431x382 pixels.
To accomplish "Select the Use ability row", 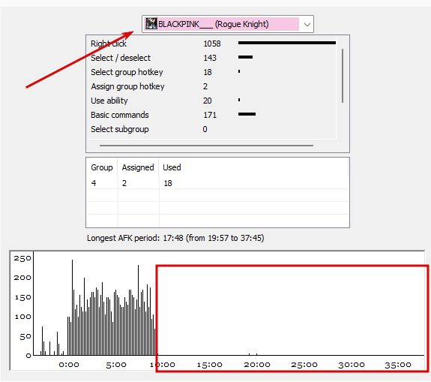I will [x=211, y=101].
